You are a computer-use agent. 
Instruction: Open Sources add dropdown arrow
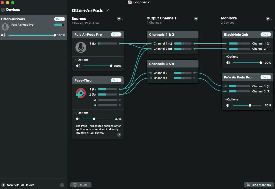coord(123,19)
